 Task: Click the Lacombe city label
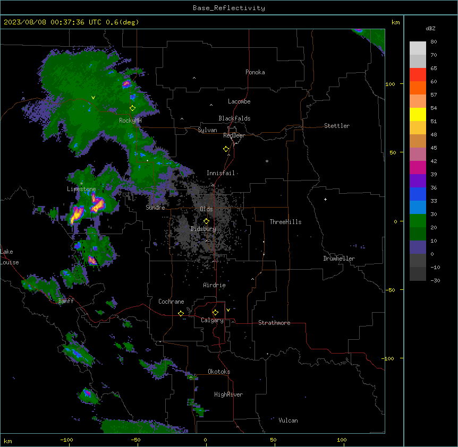click(239, 101)
